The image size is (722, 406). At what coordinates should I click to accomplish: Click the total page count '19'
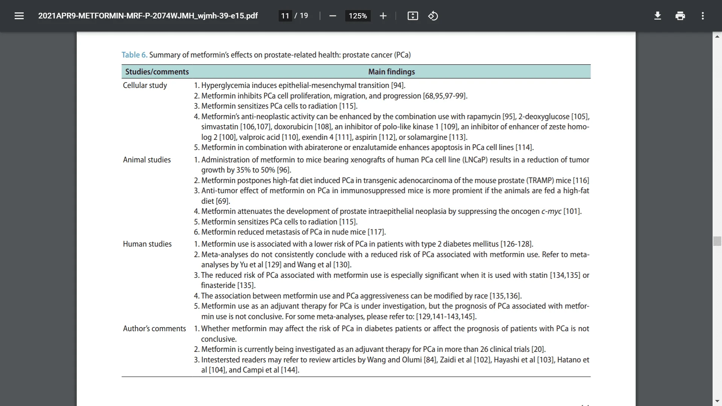tap(304, 16)
